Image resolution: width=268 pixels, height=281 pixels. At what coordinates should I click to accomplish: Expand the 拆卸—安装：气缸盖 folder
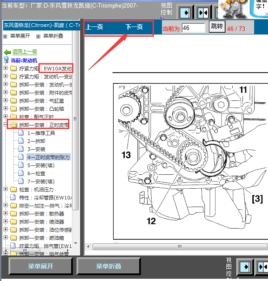pos(5,100)
